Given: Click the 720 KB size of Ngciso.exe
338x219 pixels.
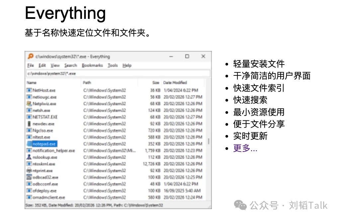Looking at the screenshot, I should coord(154,131).
